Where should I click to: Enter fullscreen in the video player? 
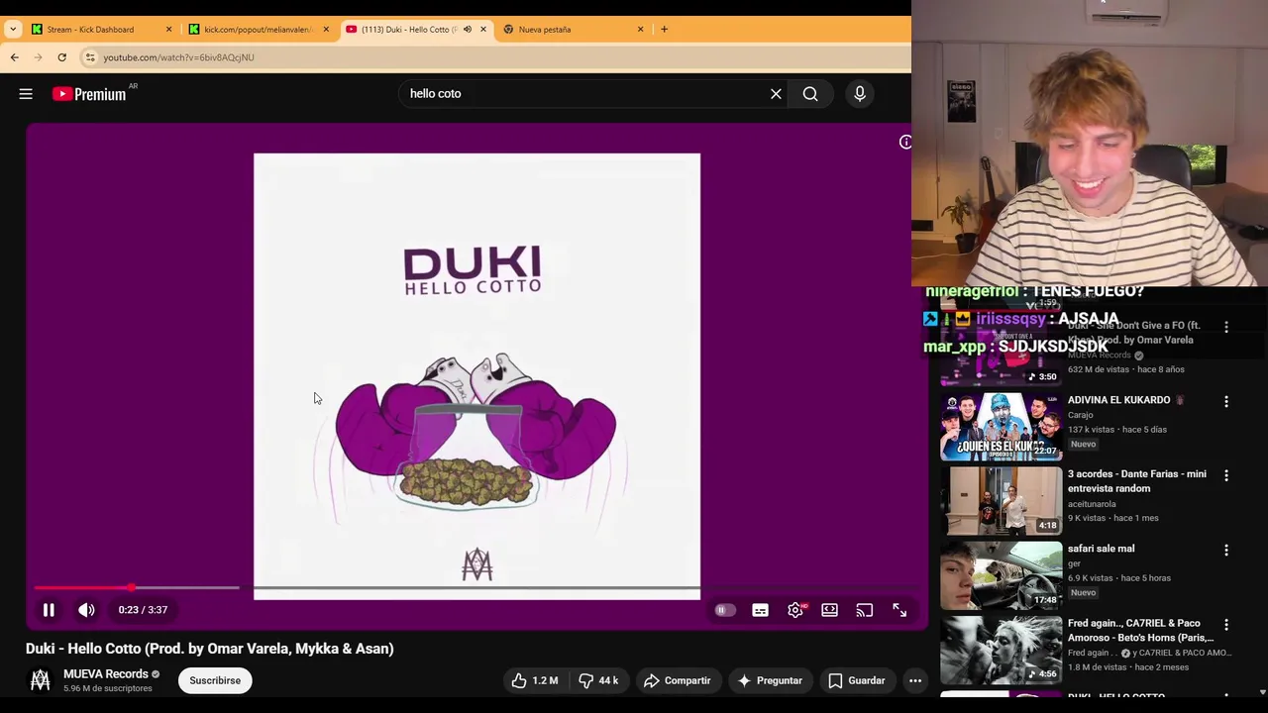[899, 610]
